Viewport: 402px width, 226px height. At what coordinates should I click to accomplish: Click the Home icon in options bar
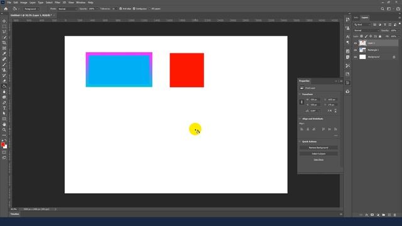[6, 9]
